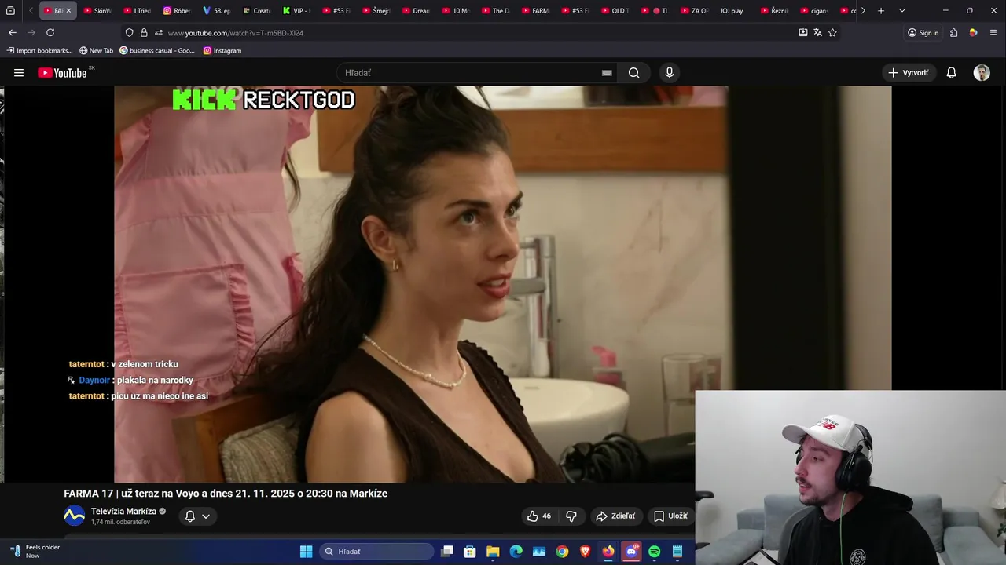Start voice search with the microphone

[670, 73]
